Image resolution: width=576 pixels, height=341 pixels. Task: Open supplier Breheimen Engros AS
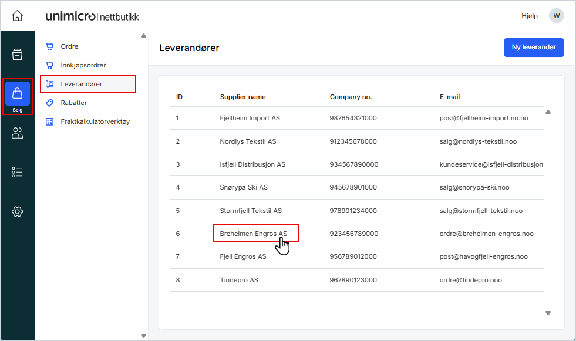pos(253,234)
